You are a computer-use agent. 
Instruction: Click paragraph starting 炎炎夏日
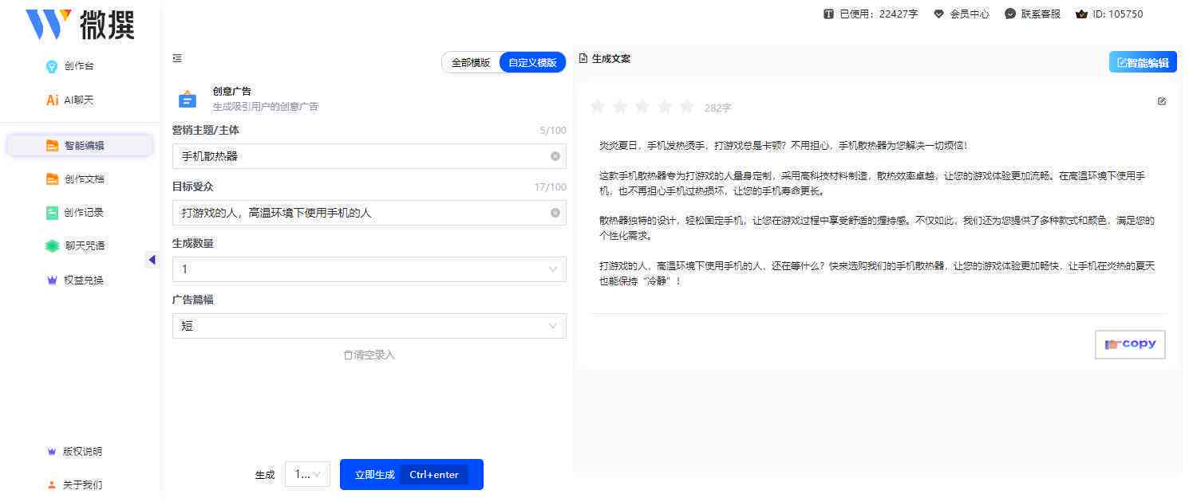[783, 145]
